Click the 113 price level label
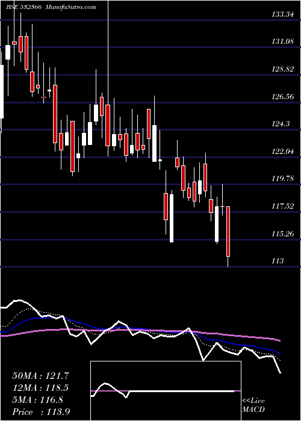The image size is (301, 421). (278, 260)
